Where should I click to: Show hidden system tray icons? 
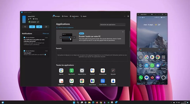(x=171, y=103)
